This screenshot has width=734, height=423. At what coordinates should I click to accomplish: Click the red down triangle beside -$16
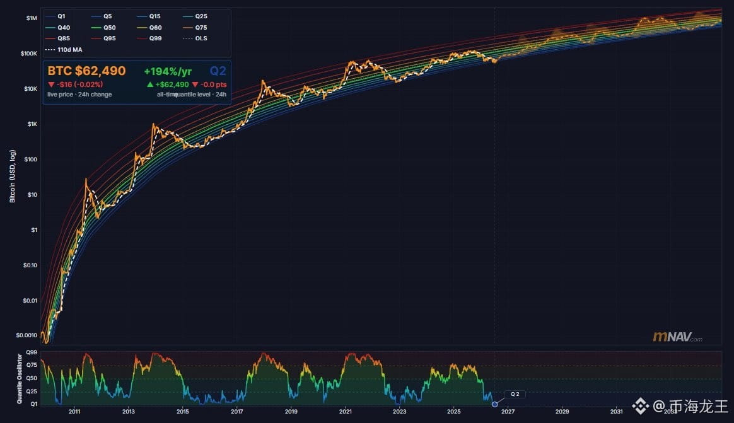coord(52,84)
